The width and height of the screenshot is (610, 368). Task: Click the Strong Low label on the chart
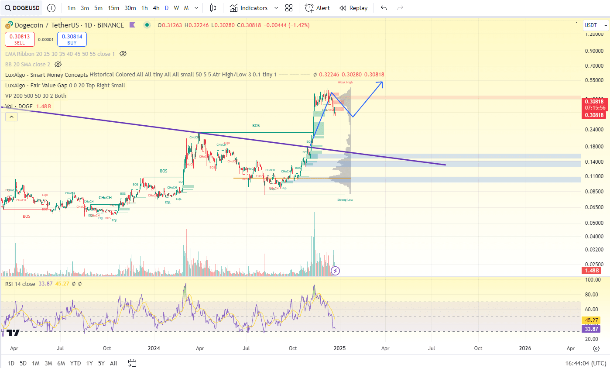click(x=345, y=199)
